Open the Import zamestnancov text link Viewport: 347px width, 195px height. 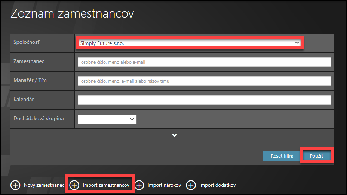coord(106,185)
